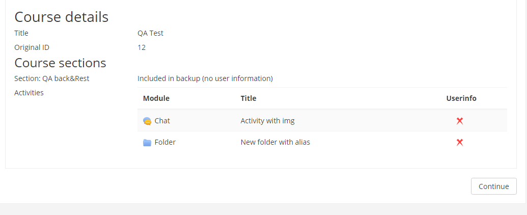Click the Userinfo column header
Screen dimensions: 527x215
[x=461, y=98]
